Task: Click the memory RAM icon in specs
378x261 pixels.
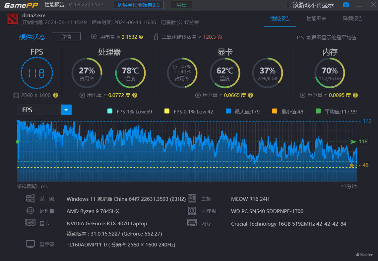Action: pyautogui.click(x=192, y=223)
